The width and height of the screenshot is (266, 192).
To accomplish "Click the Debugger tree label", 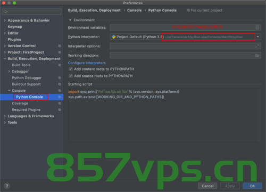I will click(20, 72).
